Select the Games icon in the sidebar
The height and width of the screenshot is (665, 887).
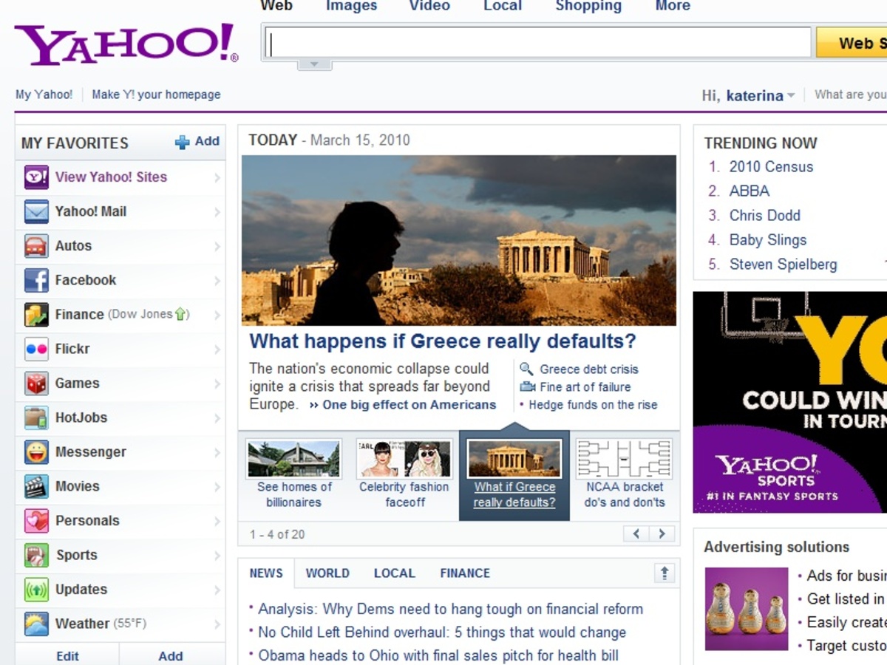(35, 383)
